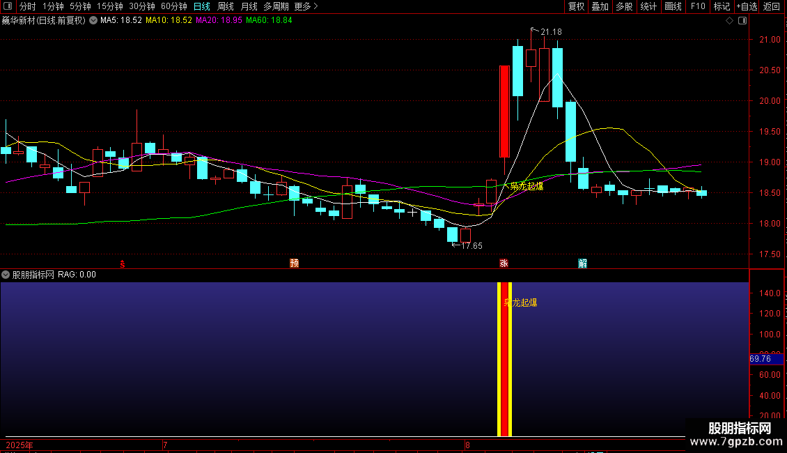The height and width of the screenshot is (453, 787).
Task: Click the tall red limit-up candlestick
Action: 504,112
